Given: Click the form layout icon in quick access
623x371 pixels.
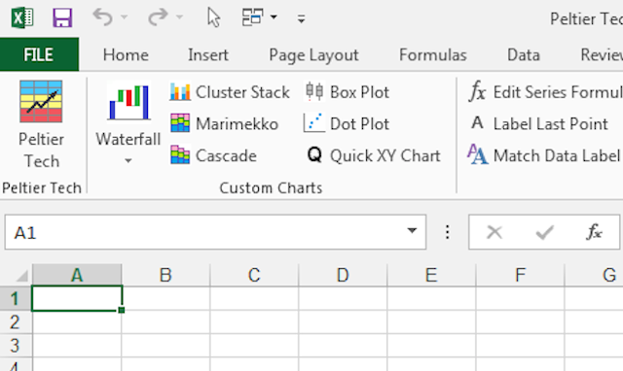Looking at the screenshot, I should (253, 17).
